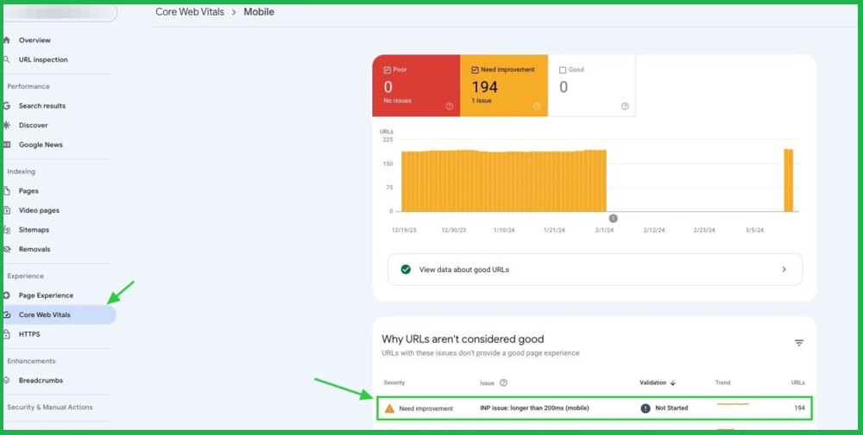This screenshot has height=435, width=863.
Task: Open Breadcrumbs enhancement report
Action: (41, 380)
